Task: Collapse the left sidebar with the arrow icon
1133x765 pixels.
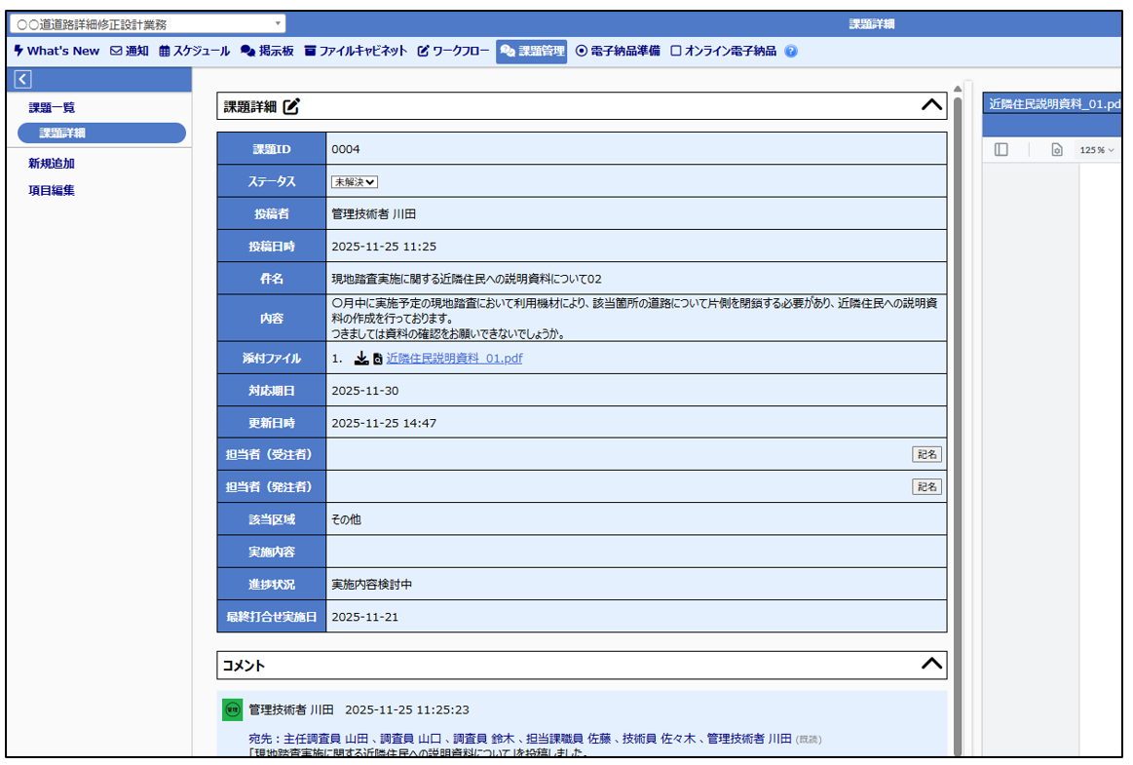Action: click(23, 79)
